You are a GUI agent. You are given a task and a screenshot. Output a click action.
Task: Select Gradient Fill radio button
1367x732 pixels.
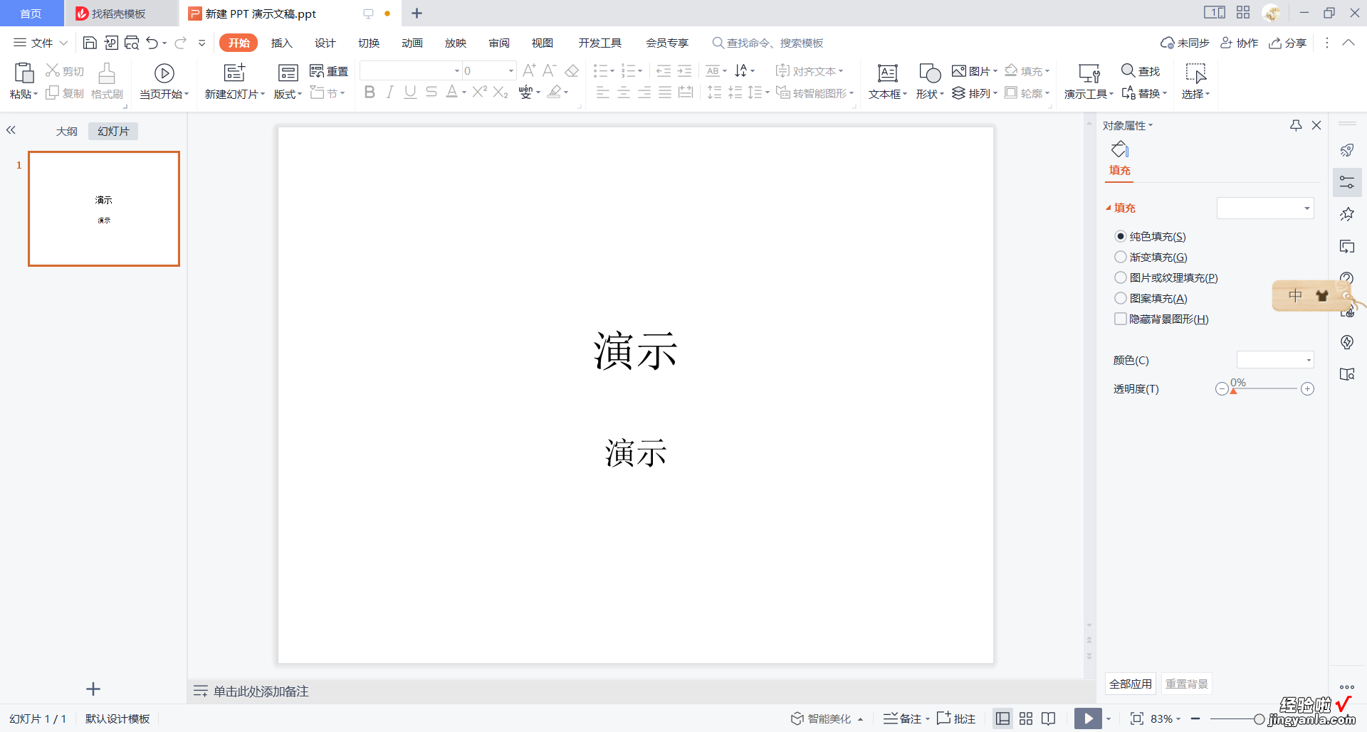coord(1121,257)
